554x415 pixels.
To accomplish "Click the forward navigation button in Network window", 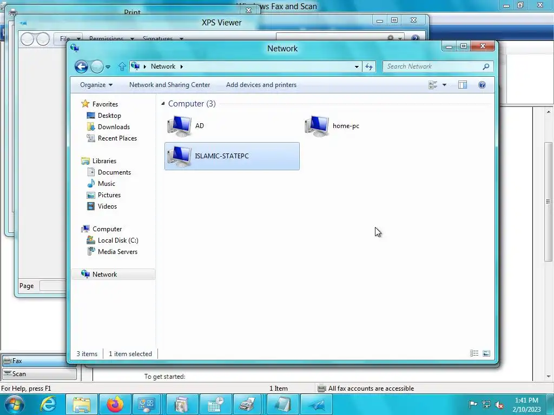I will (97, 66).
